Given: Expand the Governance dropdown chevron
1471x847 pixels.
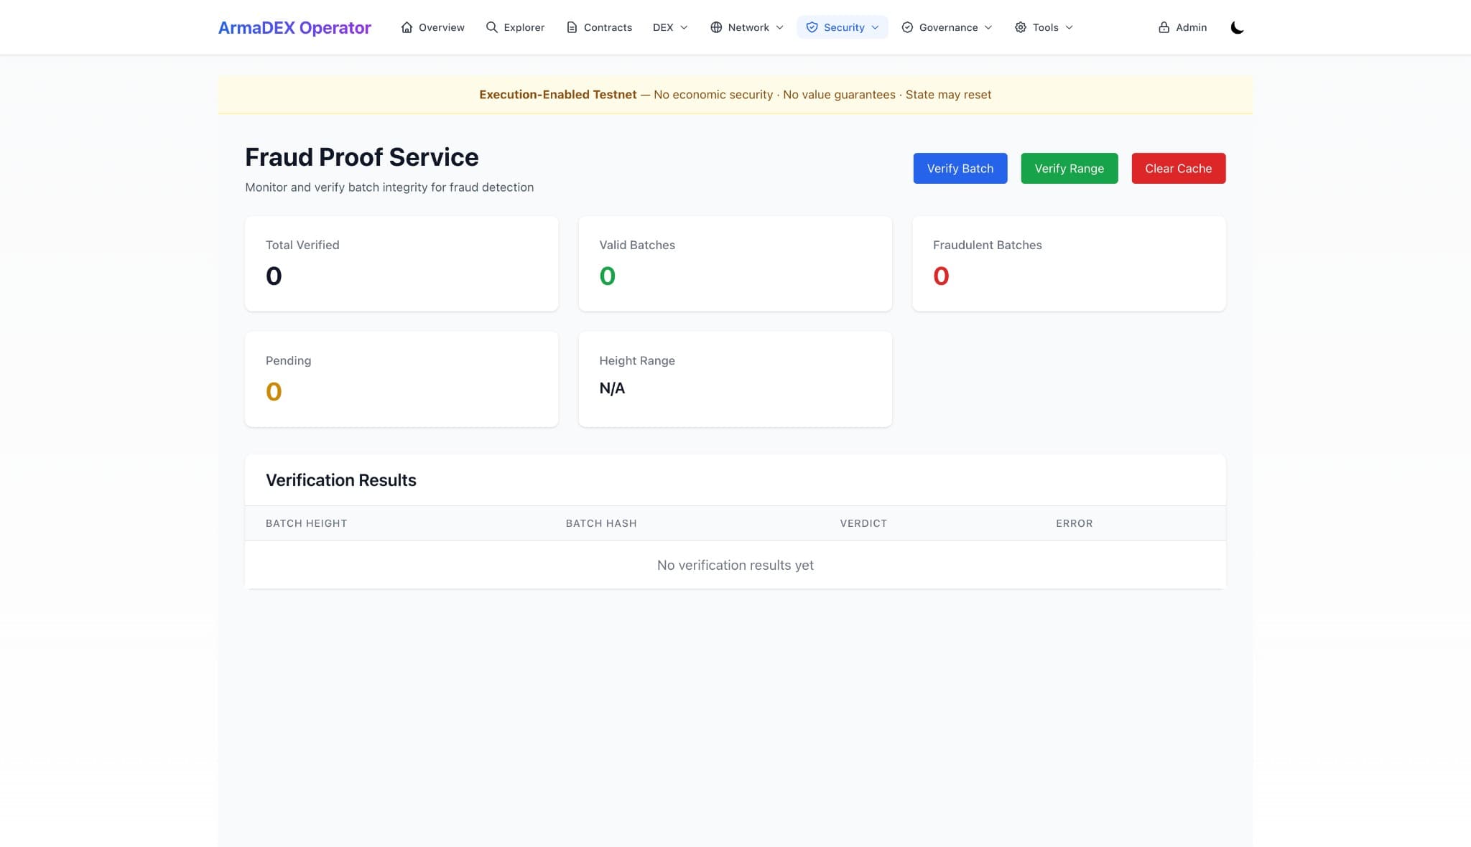Looking at the screenshot, I should click(x=990, y=27).
